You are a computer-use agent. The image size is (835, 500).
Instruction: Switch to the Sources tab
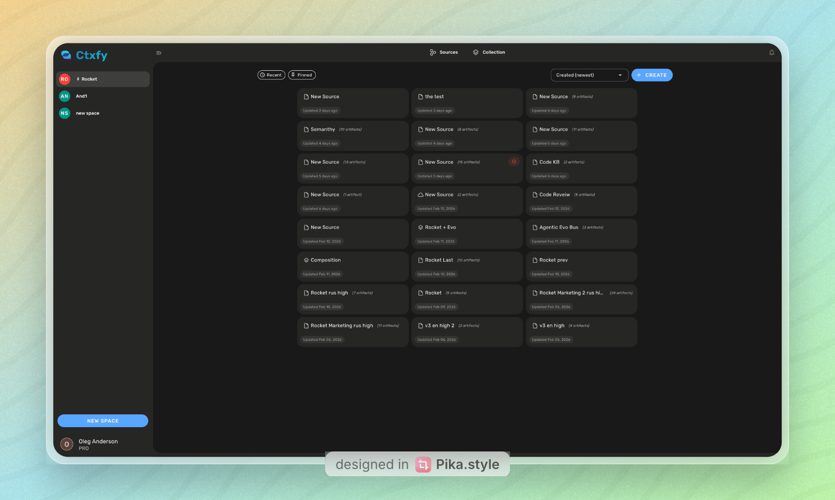point(443,52)
